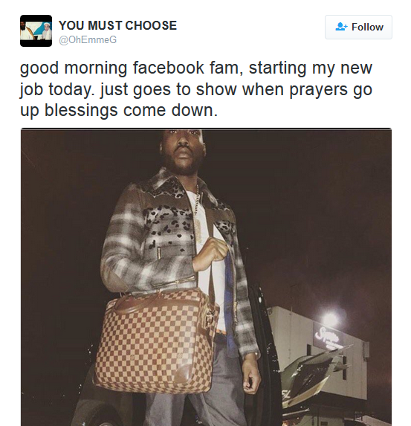Click the bag's brown leather top handle
This screenshot has width=411, height=426.
point(152,301)
